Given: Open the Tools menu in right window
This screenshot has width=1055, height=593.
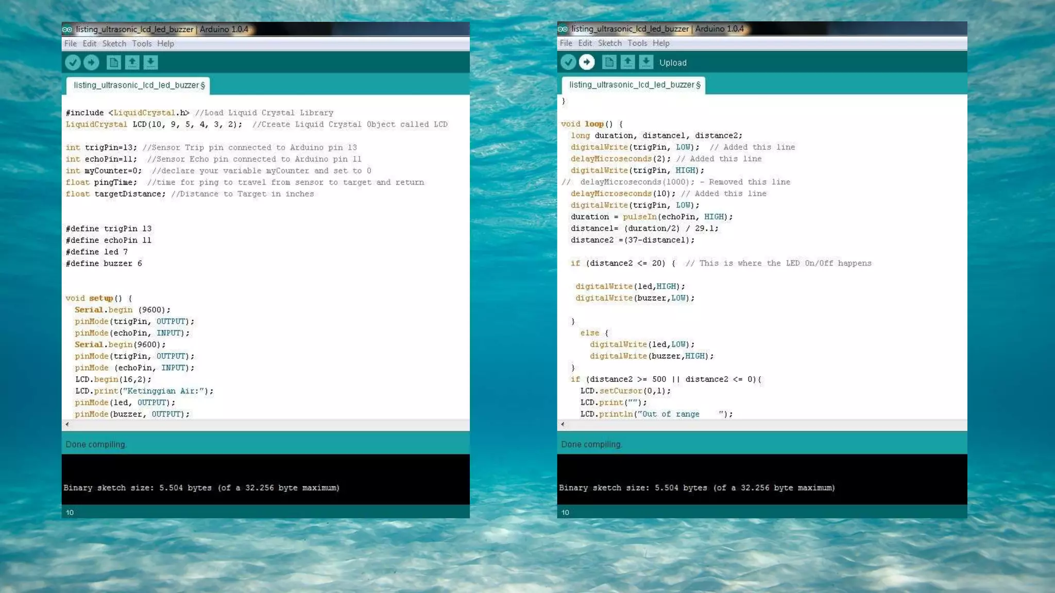Looking at the screenshot, I should [637, 43].
